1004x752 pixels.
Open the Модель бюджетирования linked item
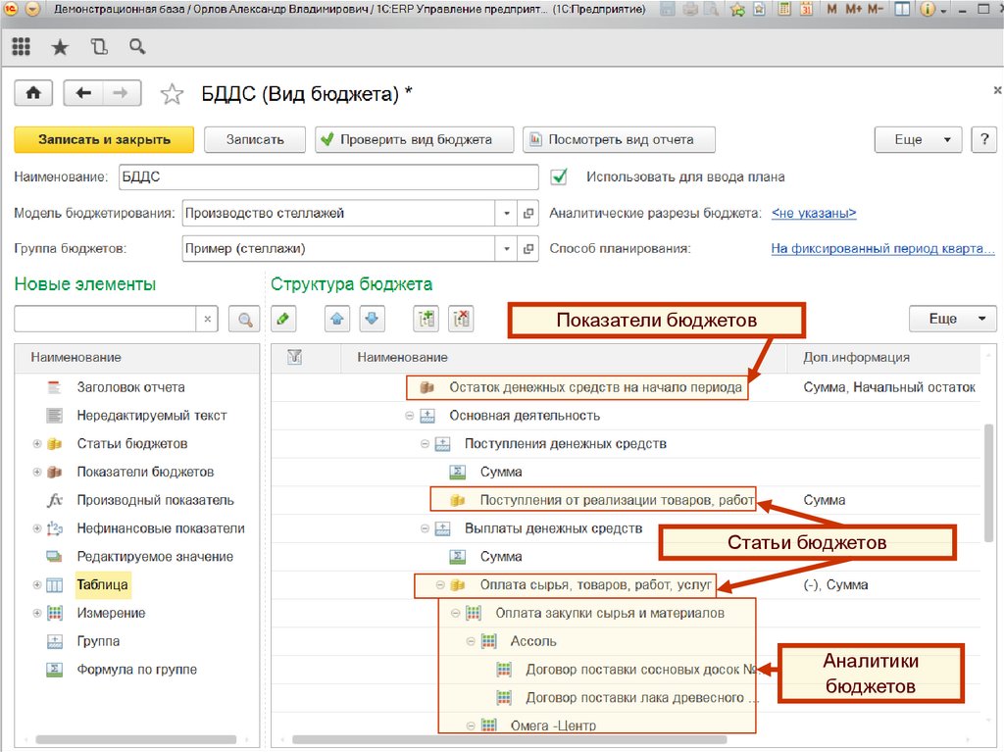527,214
